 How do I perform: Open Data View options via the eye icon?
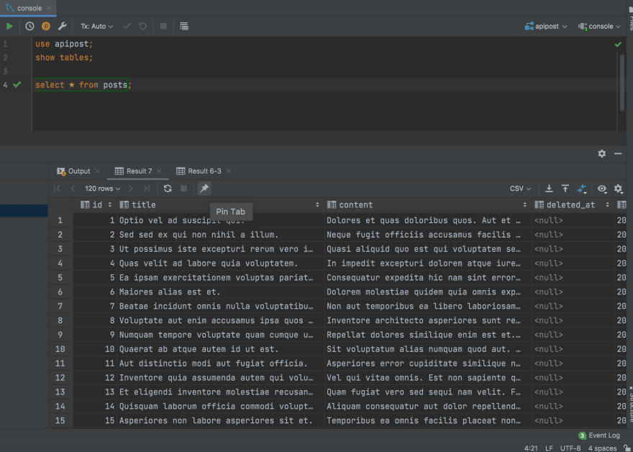pos(602,189)
